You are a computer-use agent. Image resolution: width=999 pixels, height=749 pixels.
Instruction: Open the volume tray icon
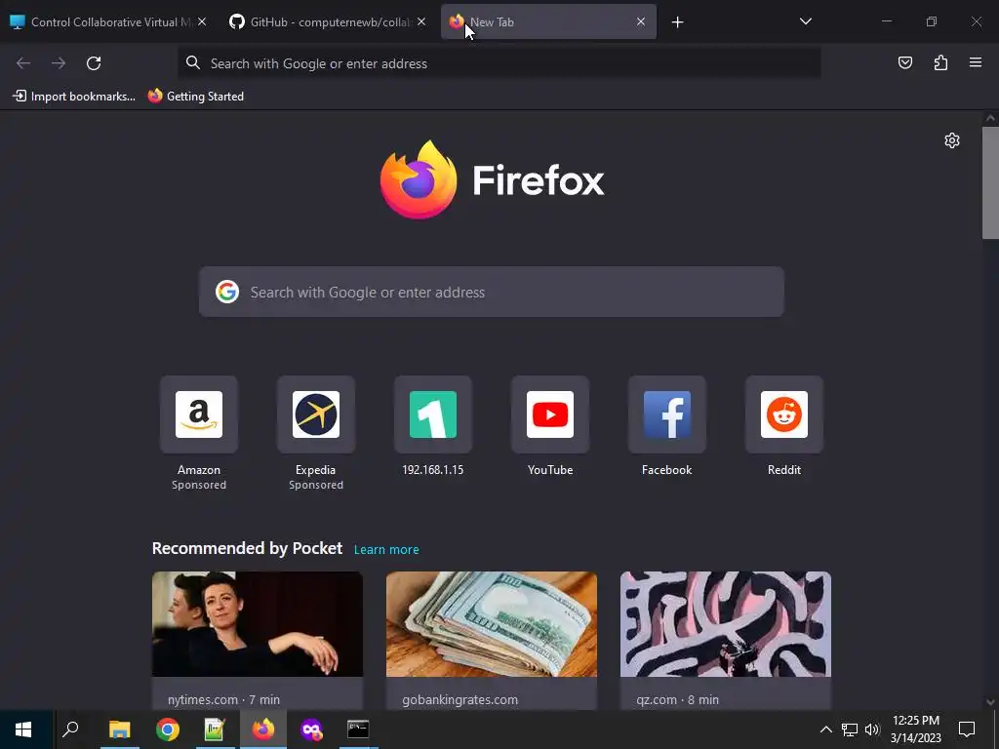click(x=872, y=729)
